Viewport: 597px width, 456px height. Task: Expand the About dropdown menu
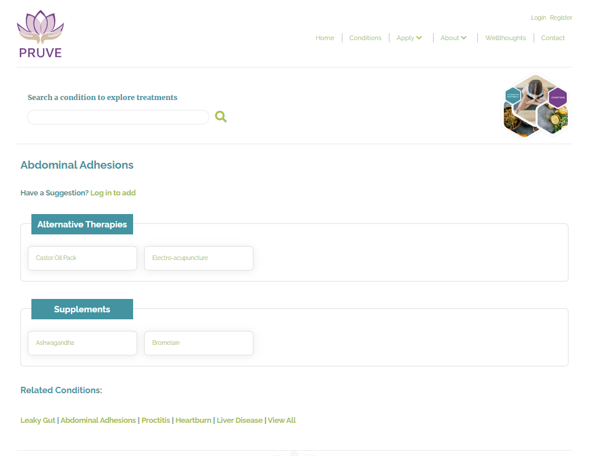click(453, 38)
